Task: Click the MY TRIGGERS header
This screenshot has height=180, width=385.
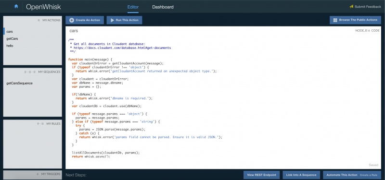Action: (51, 174)
